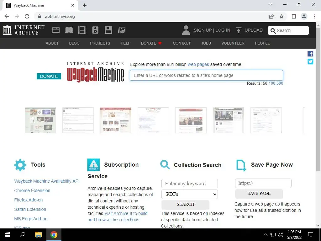Image resolution: width=321 pixels, height=241 pixels.
Task: Open the notification center icon
Action: point(311,235)
